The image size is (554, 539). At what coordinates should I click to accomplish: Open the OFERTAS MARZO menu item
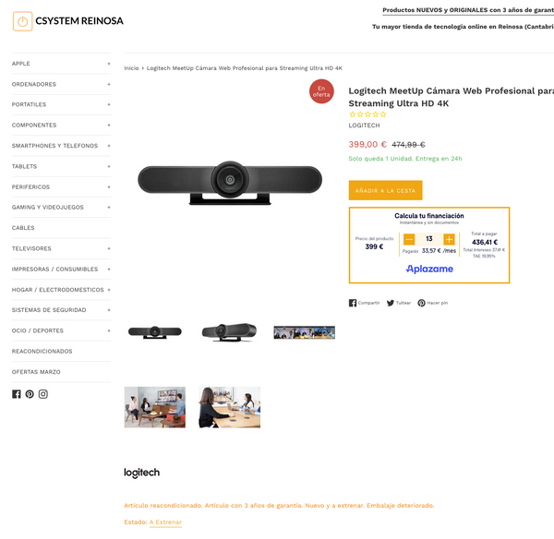pos(36,372)
